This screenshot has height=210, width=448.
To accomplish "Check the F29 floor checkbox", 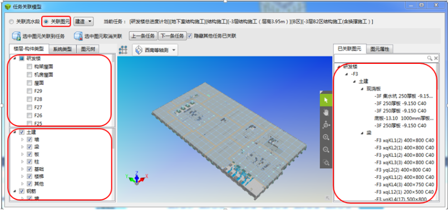I will point(29,91).
